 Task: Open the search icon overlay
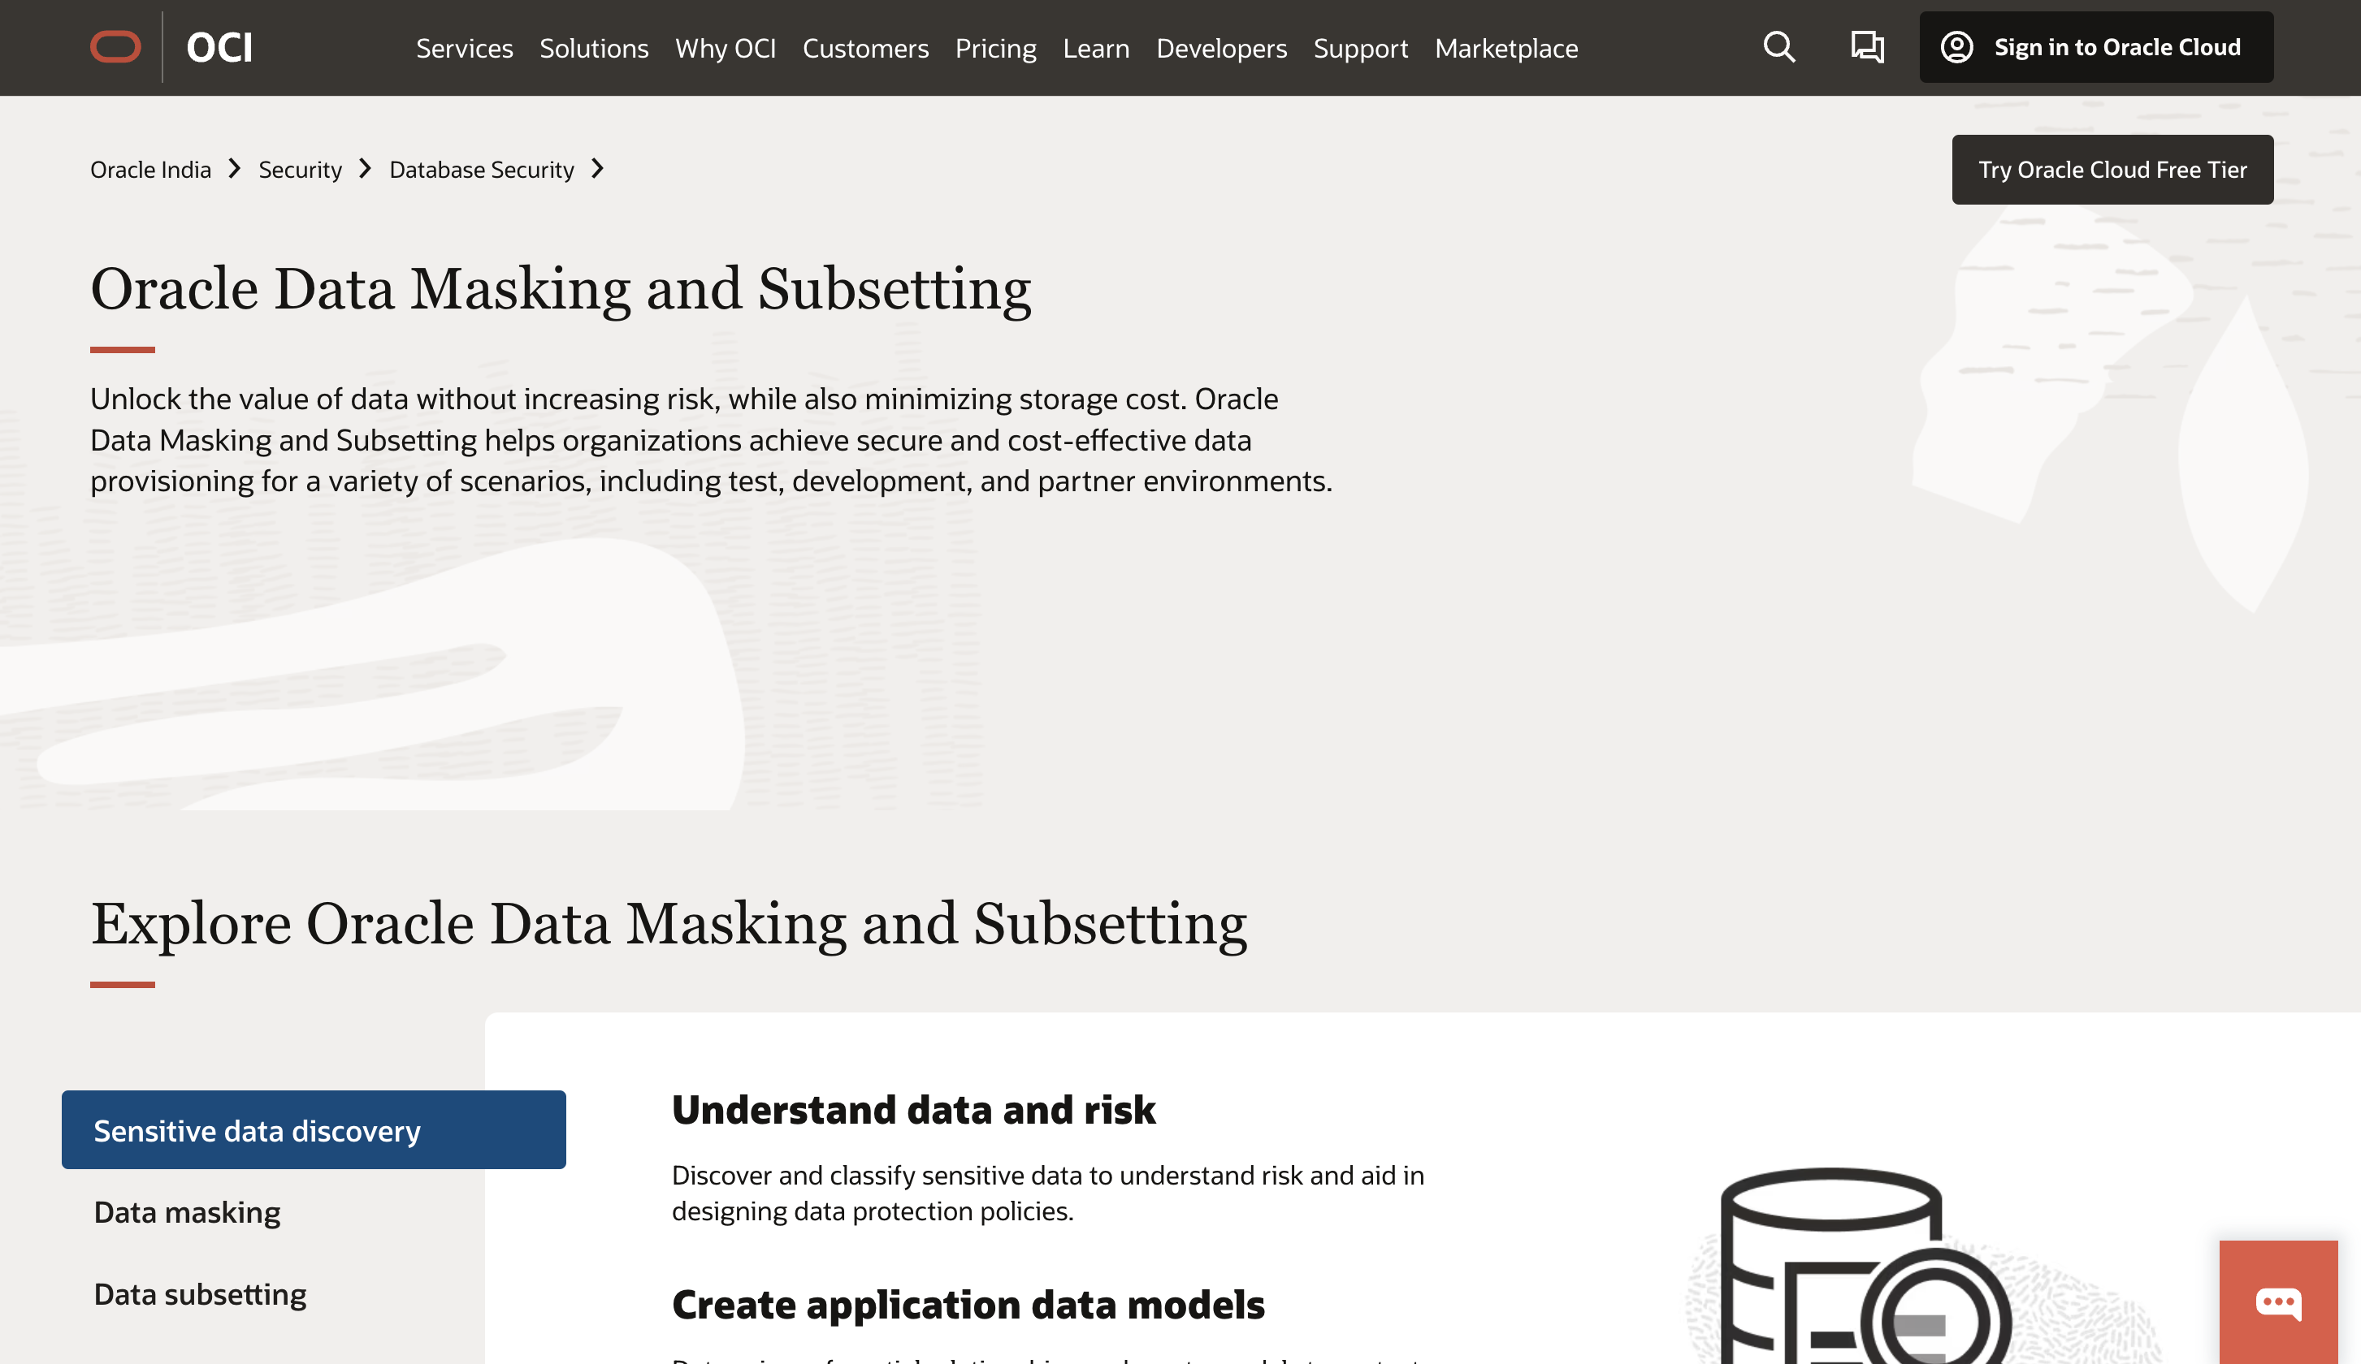1778,45
